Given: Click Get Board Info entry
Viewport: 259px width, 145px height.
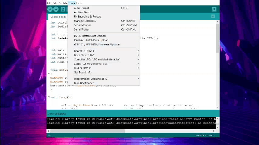Looking at the screenshot, I should [82, 72].
